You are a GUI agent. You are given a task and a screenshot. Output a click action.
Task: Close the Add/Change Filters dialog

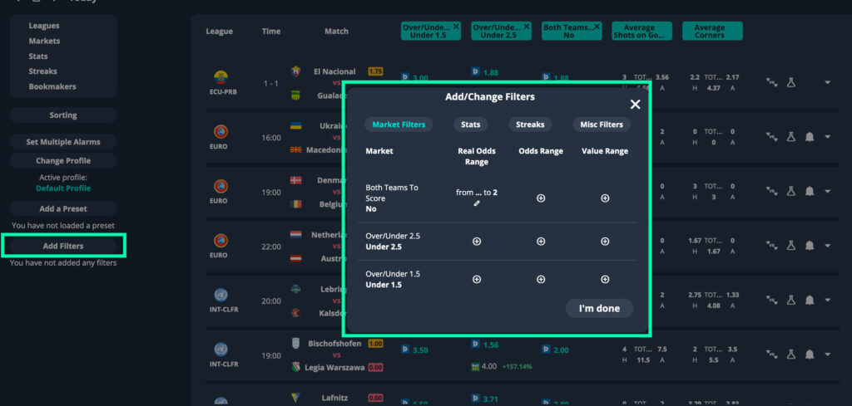(x=635, y=105)
